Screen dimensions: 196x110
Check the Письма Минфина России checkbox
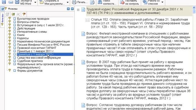click(15, 45)
